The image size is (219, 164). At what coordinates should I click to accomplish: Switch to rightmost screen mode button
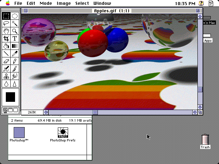(15, 110)
